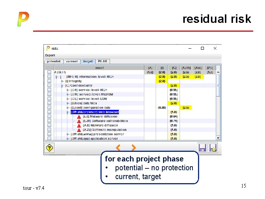Tick checkbox for [S H] service HIGH row
265x199 pixels.
pos(49,90)
